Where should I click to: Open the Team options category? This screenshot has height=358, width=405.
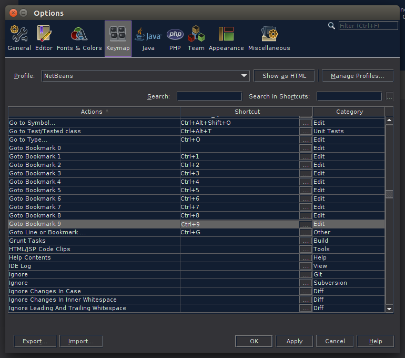(x=196, y=38)
